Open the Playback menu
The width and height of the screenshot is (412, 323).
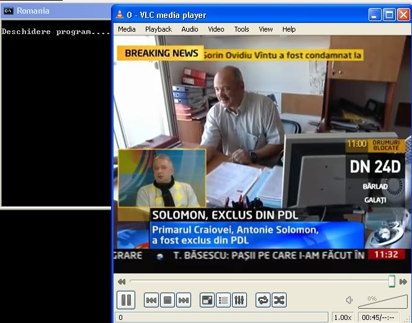(158, 29)
